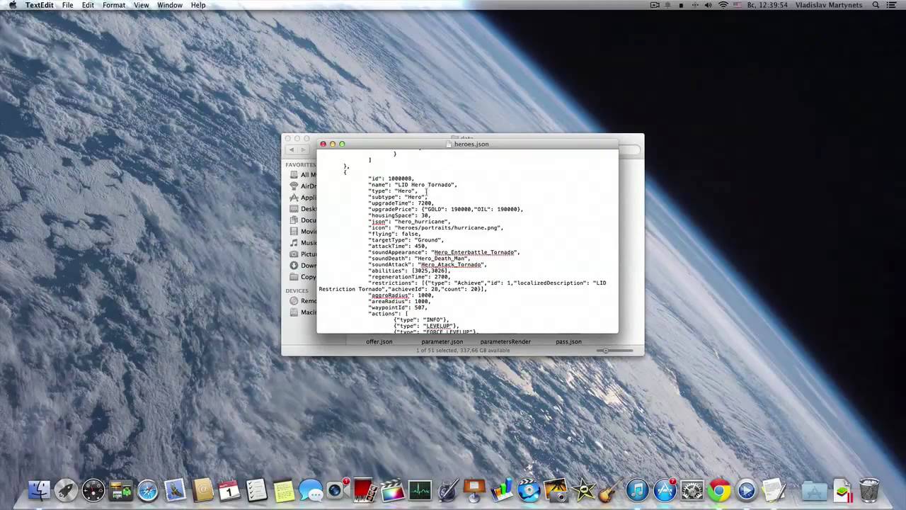Launch Keynote podium icon in Dock
The width and height of the screenshot is (906, 510).
click(x=474, y=489)
